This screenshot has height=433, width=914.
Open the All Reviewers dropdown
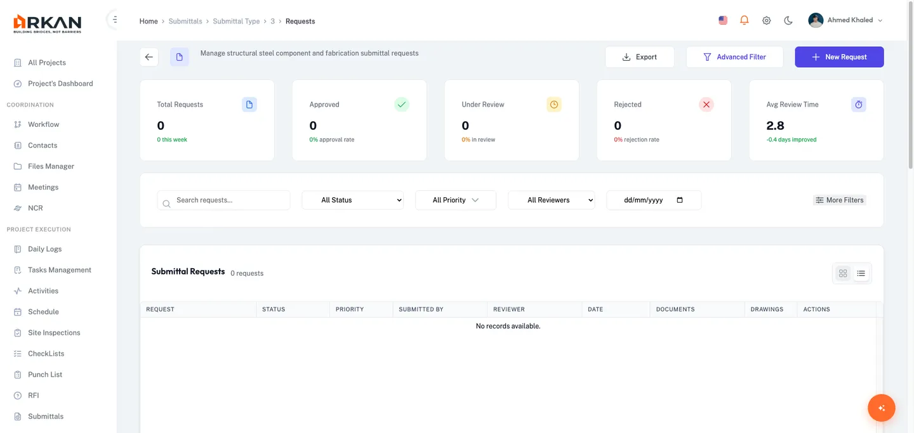tap(551, 200)
